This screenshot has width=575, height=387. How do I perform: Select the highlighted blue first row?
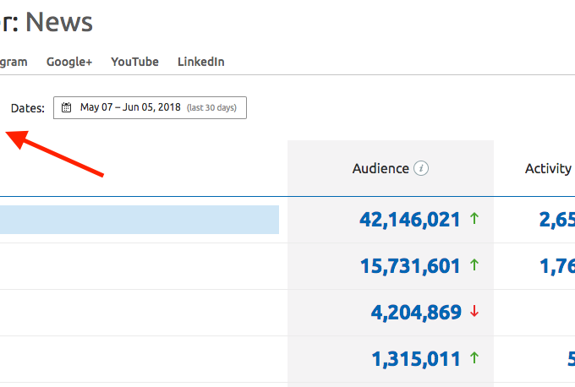click(140, 220)
